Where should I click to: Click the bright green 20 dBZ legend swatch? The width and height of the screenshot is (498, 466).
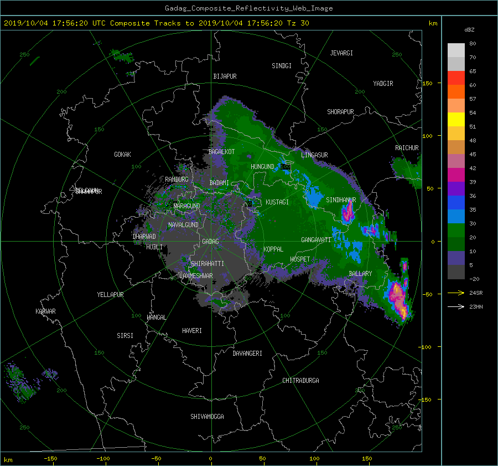(x=456, y=231)
